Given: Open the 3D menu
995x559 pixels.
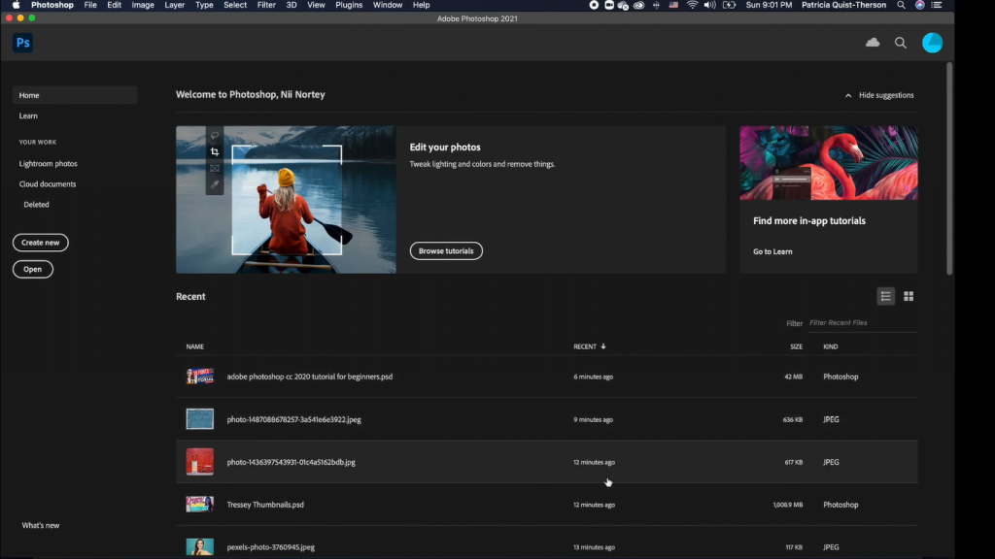Looking at the screenshot, I should point(292,5).
